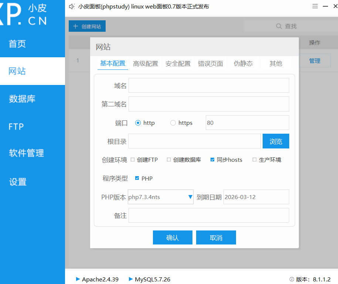
Task: Uncheck the 同步hosts checkbox
Action: [x=212, y=160]
